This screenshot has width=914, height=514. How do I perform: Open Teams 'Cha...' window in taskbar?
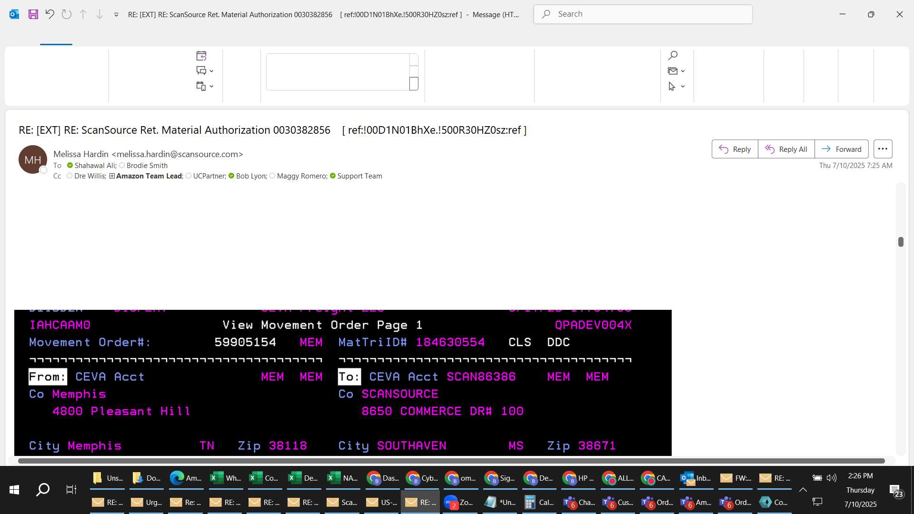[x=579, y=502]
